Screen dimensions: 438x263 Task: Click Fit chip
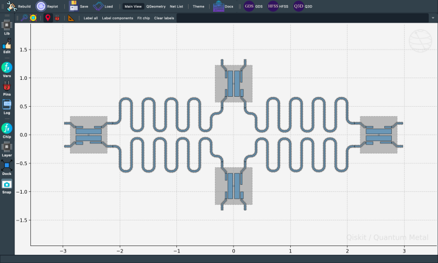click(x=143, y=18)
